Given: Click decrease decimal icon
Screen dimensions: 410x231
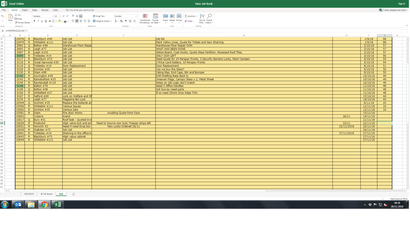Looking at the screenshot, I should (134, 21).
